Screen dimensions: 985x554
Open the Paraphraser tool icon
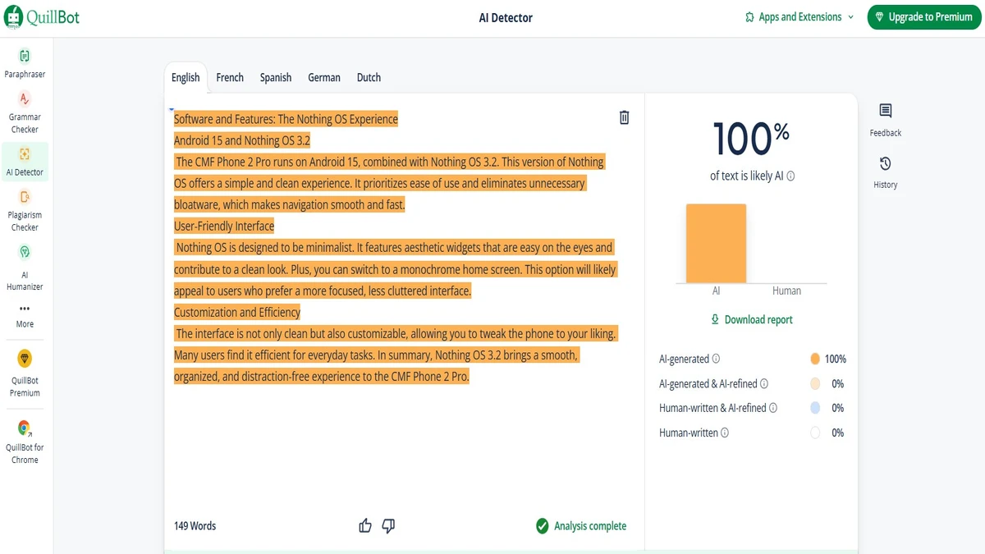click(x=25, y=56)
